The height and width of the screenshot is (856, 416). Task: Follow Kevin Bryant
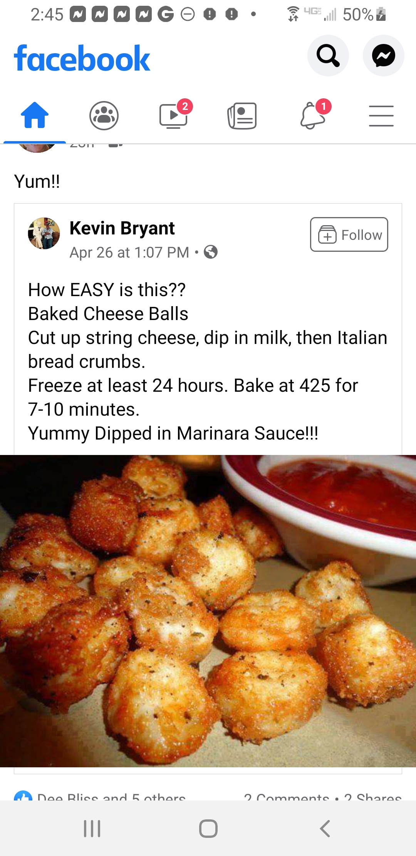[349, 234]
